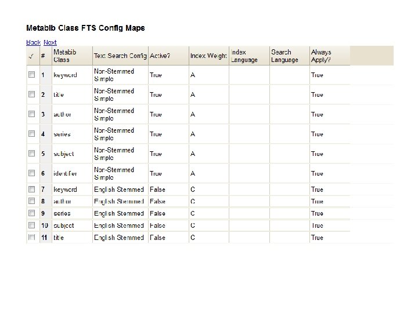This screenshot has height=313, width=418.
Task: Check the row 6 identifier checkbox
Action: (x=32, y=174)
